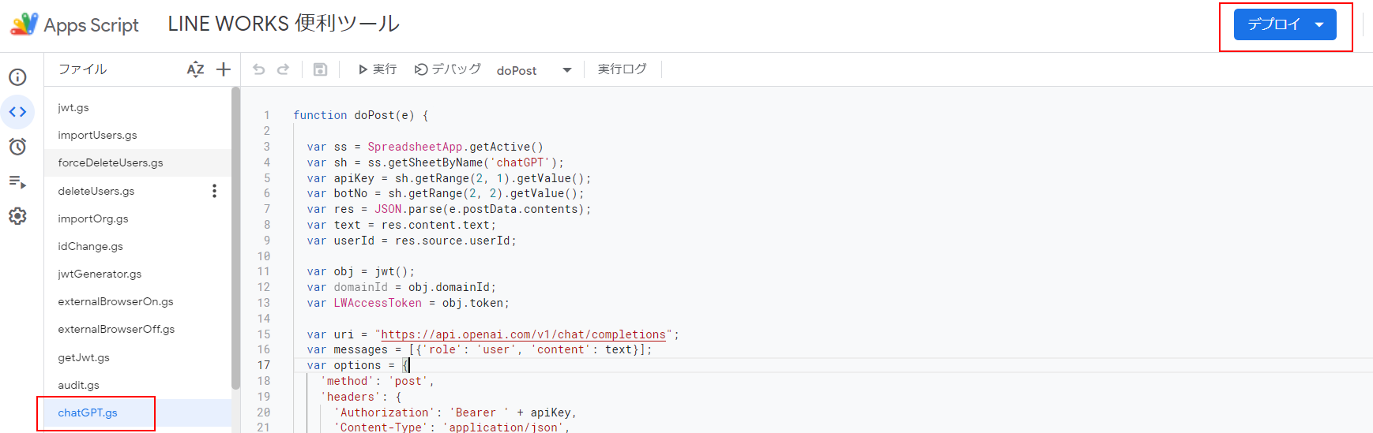Viewport: 1373px width, 433px height.
Task: Click the JSON.parse code line
Action: click(x=449, y=209)
